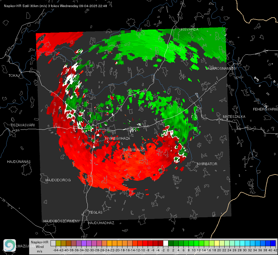278x255 pixels.
Task: Click the swirl logo icon in bottom-left corner
Action: click(10, 245)
